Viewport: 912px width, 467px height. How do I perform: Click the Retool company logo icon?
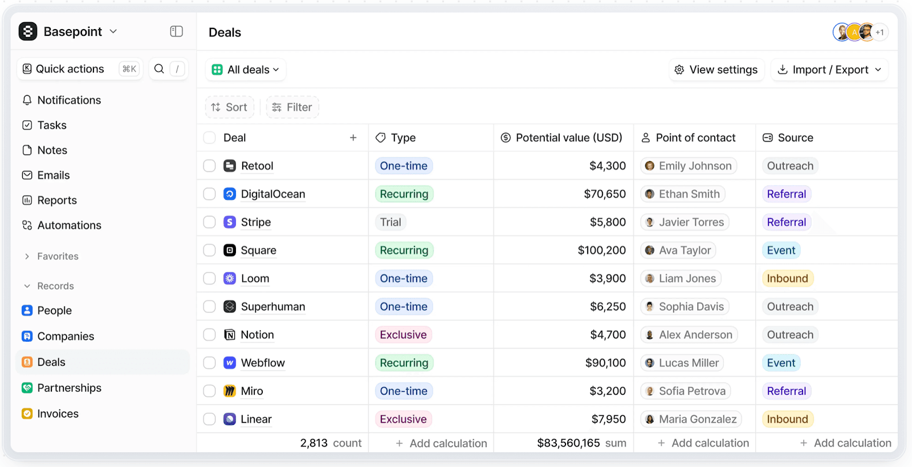(230, 166)
